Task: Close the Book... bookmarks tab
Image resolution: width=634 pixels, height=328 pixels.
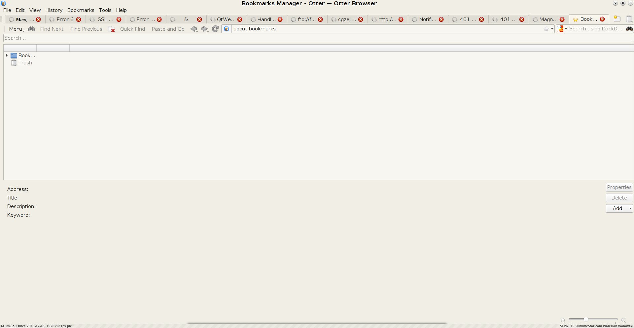Action: [x=602, y=19]
